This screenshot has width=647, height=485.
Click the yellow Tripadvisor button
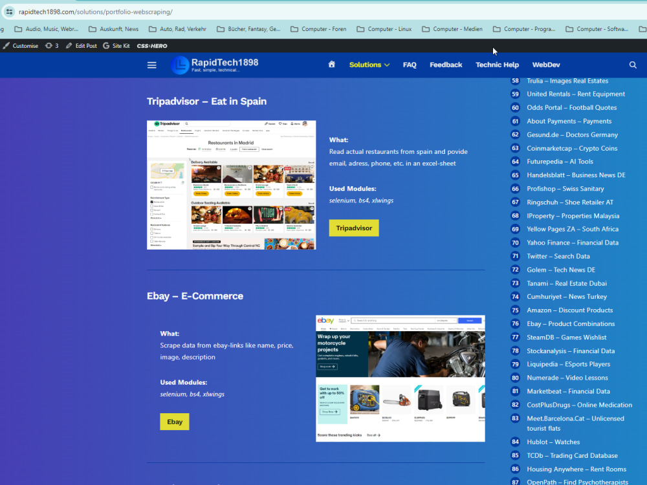(x=354, y=228)
